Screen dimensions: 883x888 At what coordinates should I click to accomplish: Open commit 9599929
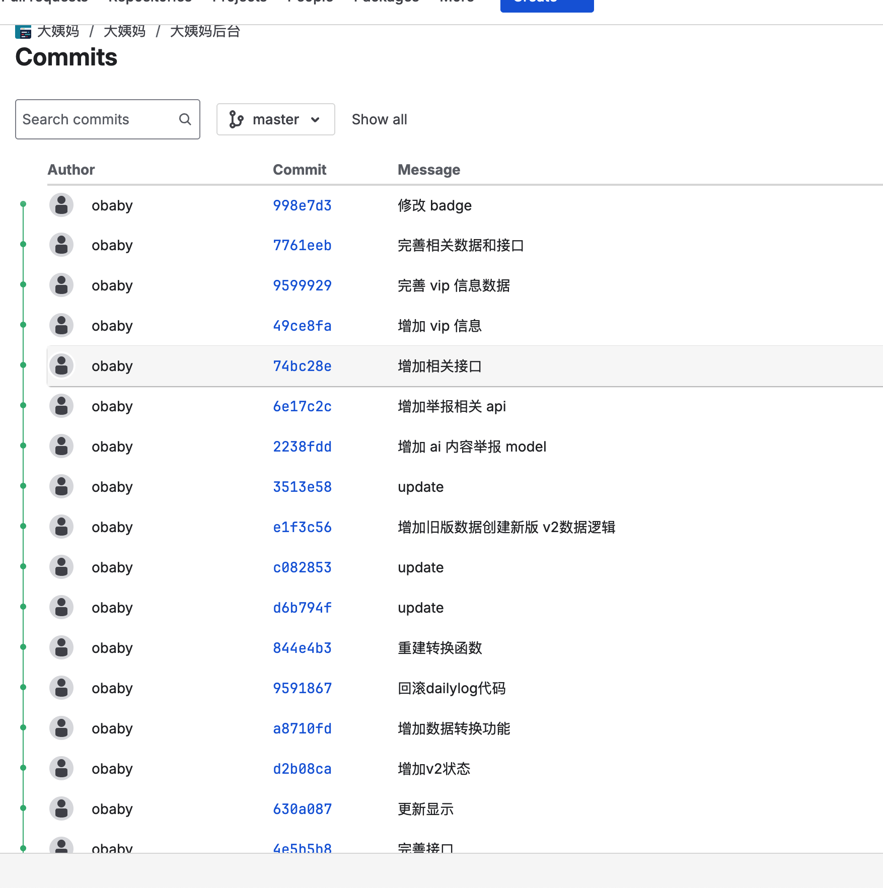(302, 285)
